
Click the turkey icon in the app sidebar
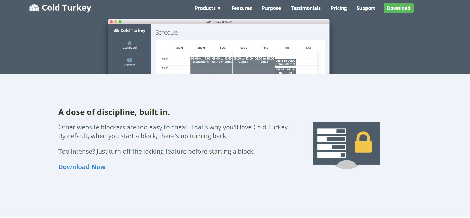(x=117, y=31)
